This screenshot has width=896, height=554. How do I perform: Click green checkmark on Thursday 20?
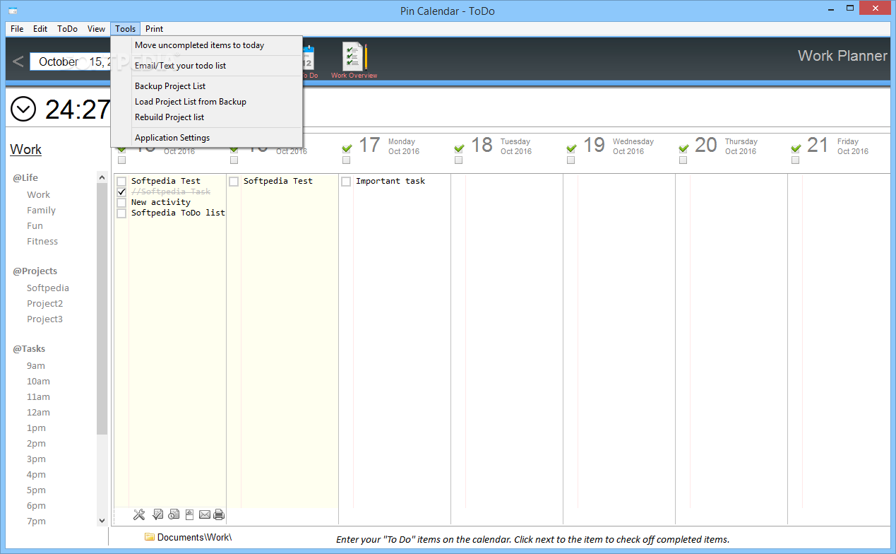(x=683, y=148)
